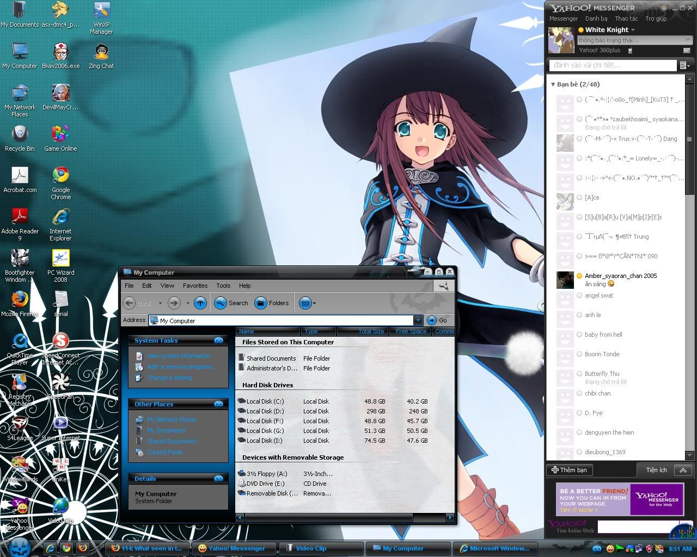Viewport: 697px width, 557px height.
Task: Open the Danh bạ menu in Yahoo Messenger
Action: coord(596,18)
